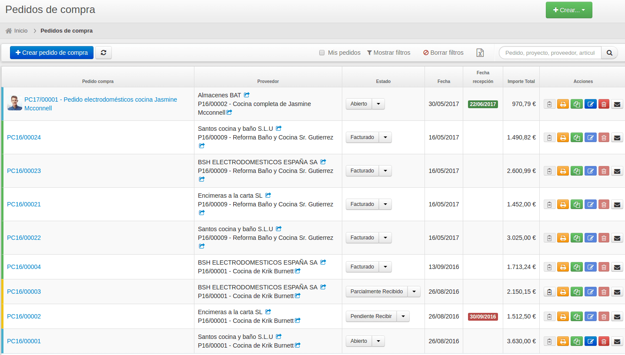The height and width of the screenshot is (355, 625).
Task: Go to Inicio breadcrumb
Action: coord(17,31)
